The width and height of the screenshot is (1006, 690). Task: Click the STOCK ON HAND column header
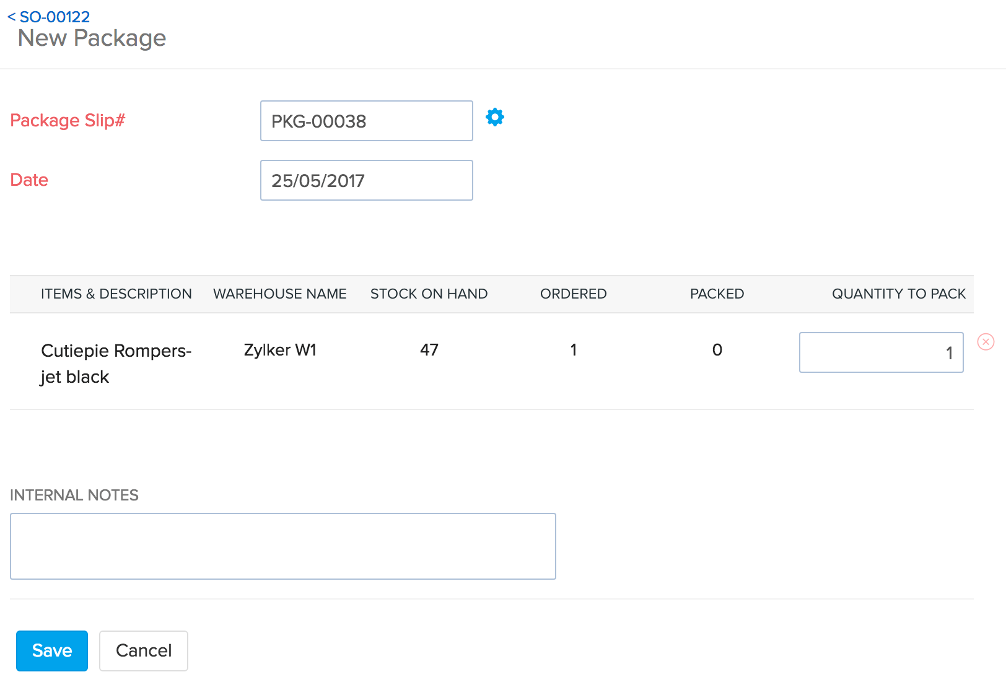click(429, 294)
